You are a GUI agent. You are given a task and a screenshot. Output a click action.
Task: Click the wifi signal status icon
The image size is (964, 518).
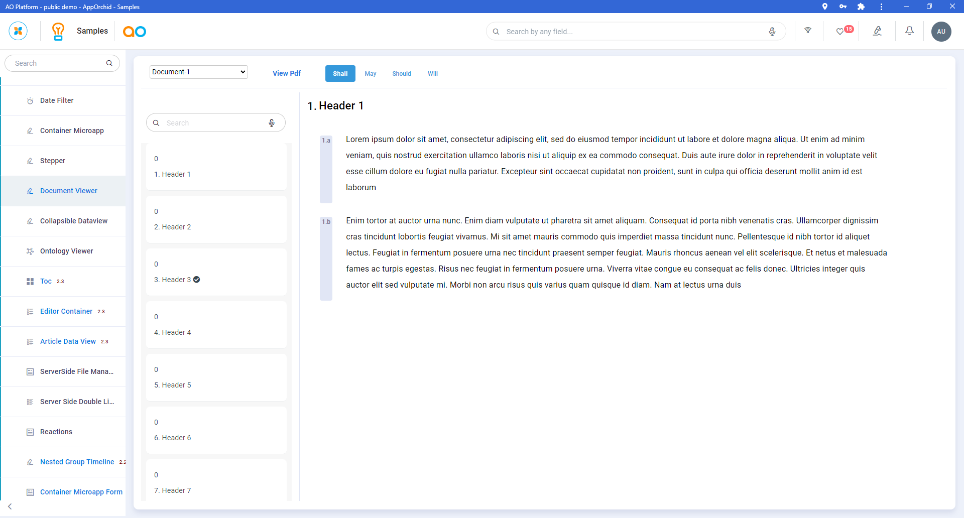point(808,31)
